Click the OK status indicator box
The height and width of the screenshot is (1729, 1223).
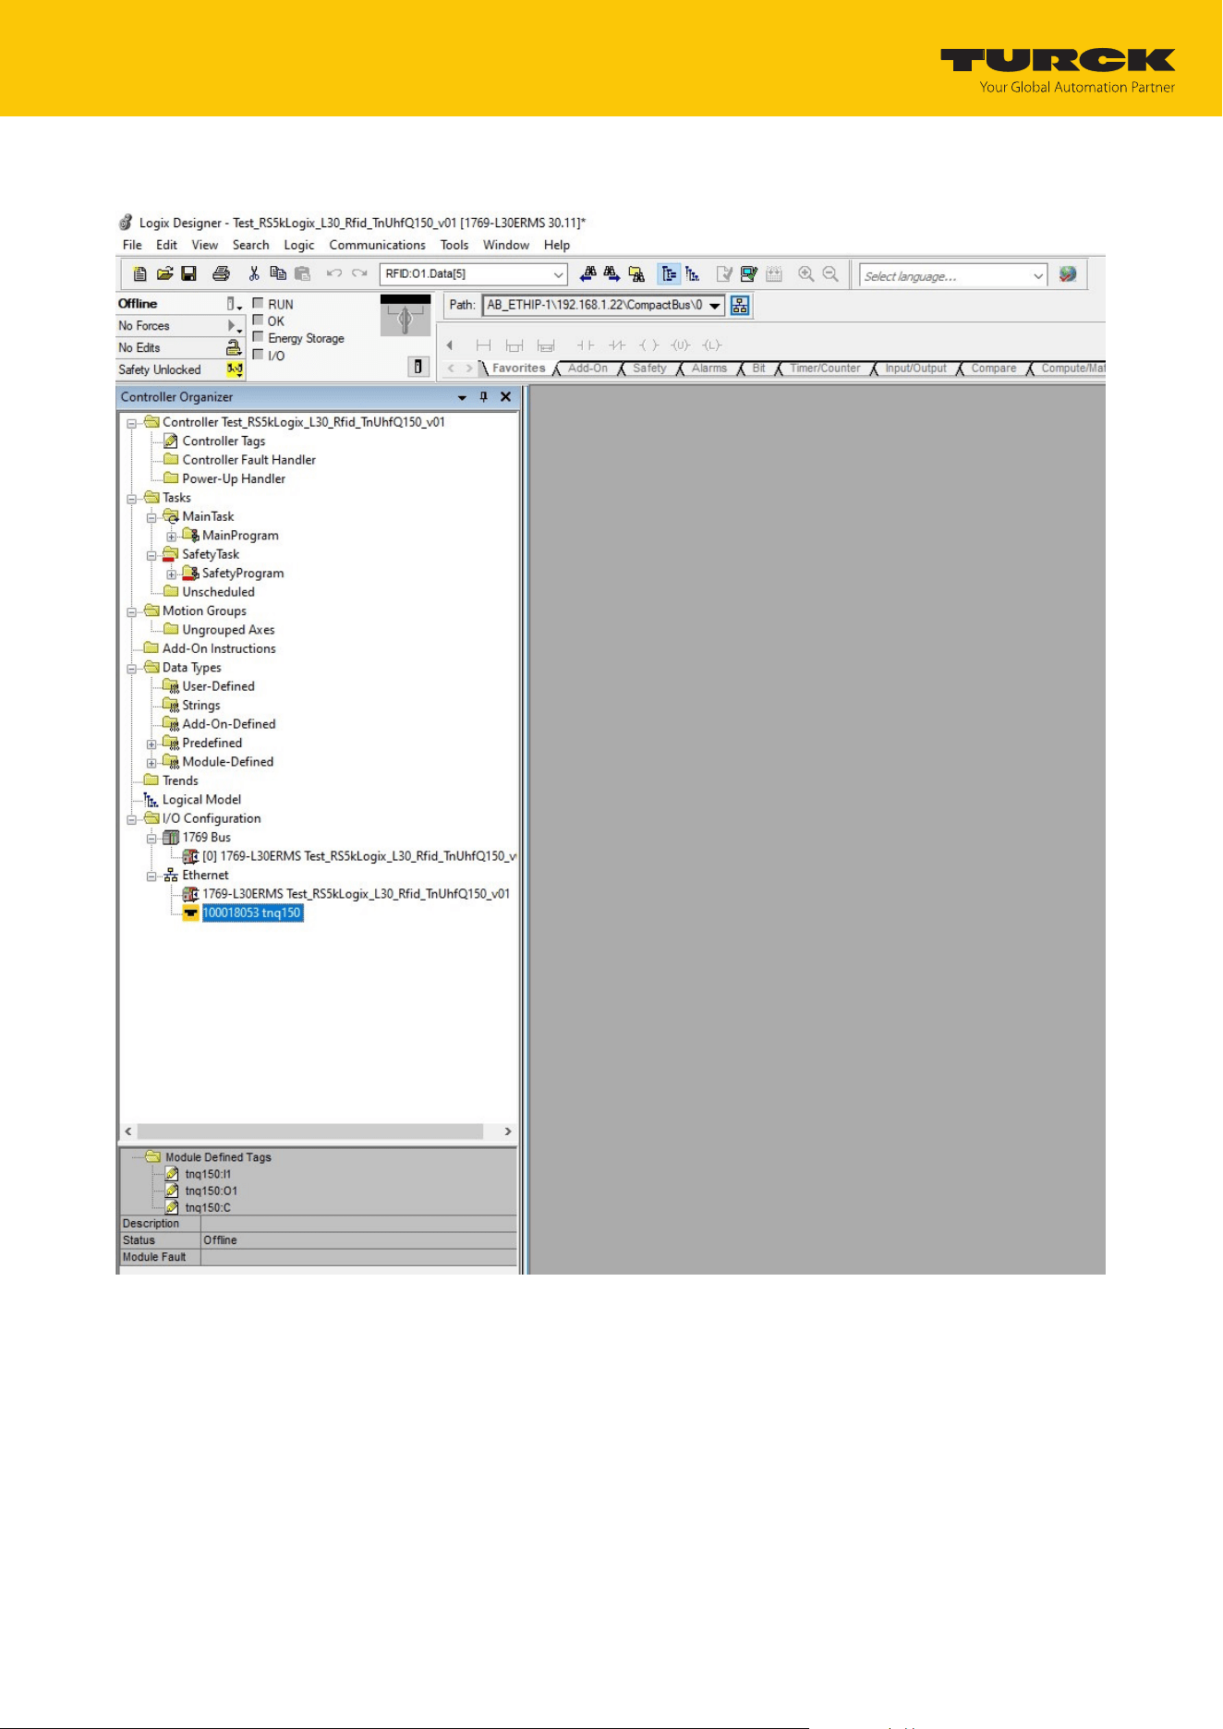(x=259, y=320)
